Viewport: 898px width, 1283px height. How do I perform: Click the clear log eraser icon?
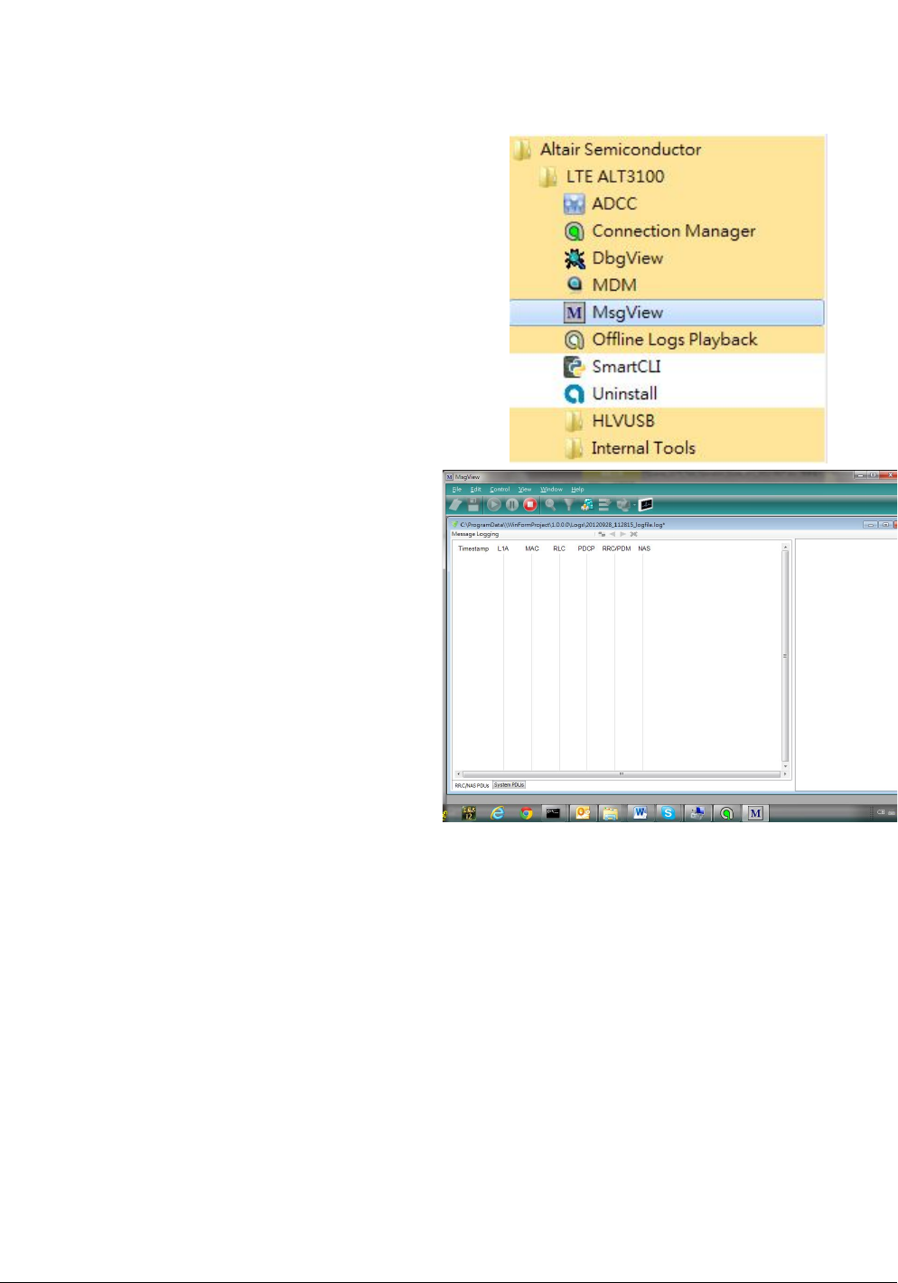point(456,505)
